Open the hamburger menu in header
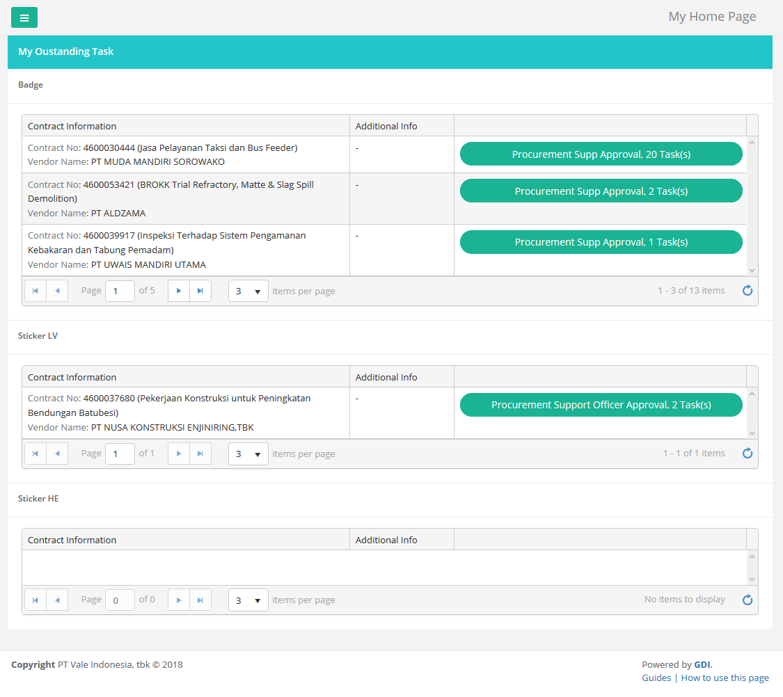The width and height of the screenshot is (783, 697). pyautogui.click(x=24, y=17)
